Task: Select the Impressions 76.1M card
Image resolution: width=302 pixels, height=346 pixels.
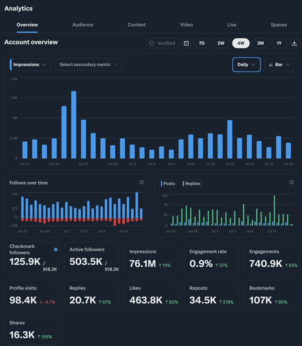Action: [x=152, y=259]
